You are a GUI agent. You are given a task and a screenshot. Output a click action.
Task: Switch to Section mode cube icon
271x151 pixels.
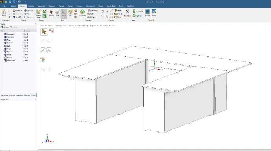point(44,11)
